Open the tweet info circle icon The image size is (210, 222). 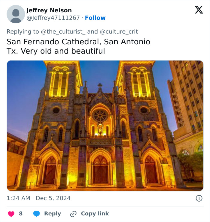click(x=199, y=198)
